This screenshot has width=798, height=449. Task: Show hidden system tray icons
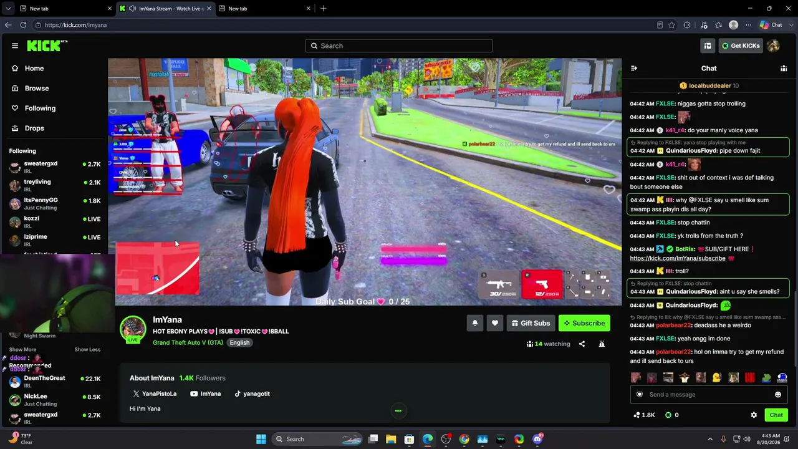(x=709, y=439)
